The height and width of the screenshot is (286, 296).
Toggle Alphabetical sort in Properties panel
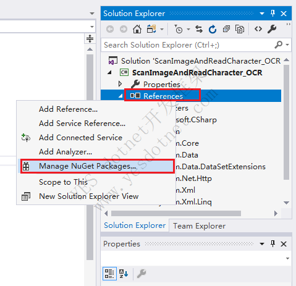point(124,274)
